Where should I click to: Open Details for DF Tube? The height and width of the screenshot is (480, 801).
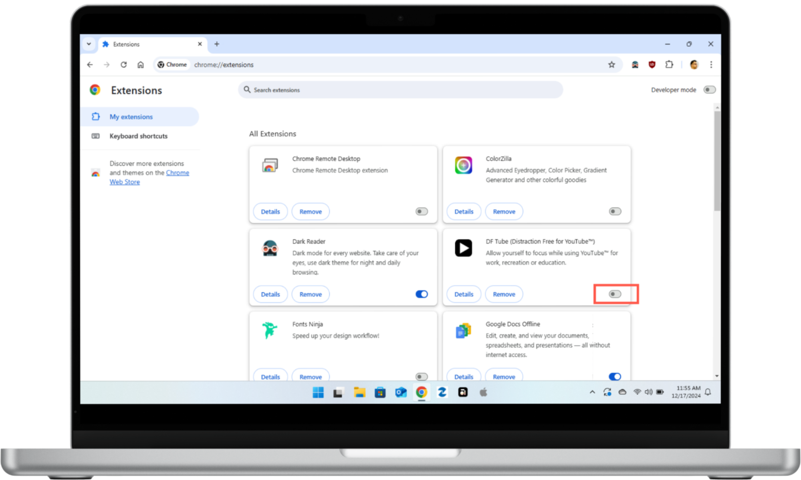[x=464, y=294]
